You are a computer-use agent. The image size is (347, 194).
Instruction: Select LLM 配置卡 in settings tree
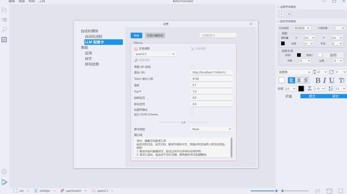pos(104,42)
